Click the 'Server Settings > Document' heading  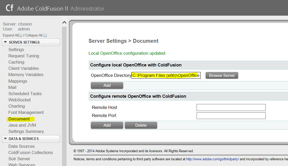(x=123, y=41)
